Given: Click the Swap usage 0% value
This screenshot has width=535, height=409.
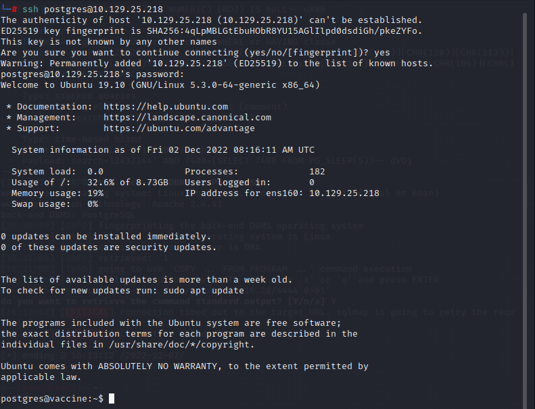Looking at the screenshot, I should (x=93, y=204).
